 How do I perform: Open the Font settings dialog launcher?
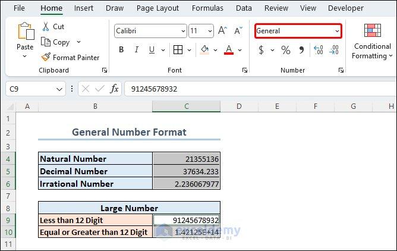point(245,70)
